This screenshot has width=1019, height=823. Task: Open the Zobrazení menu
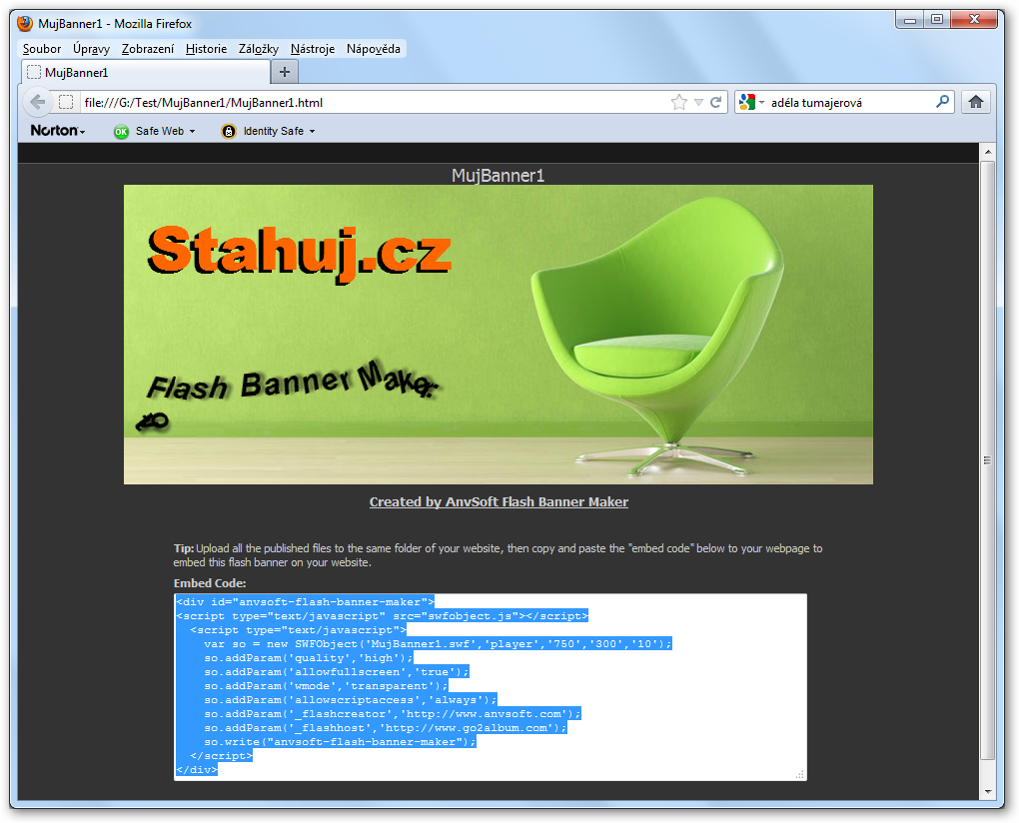pos(148,49)
